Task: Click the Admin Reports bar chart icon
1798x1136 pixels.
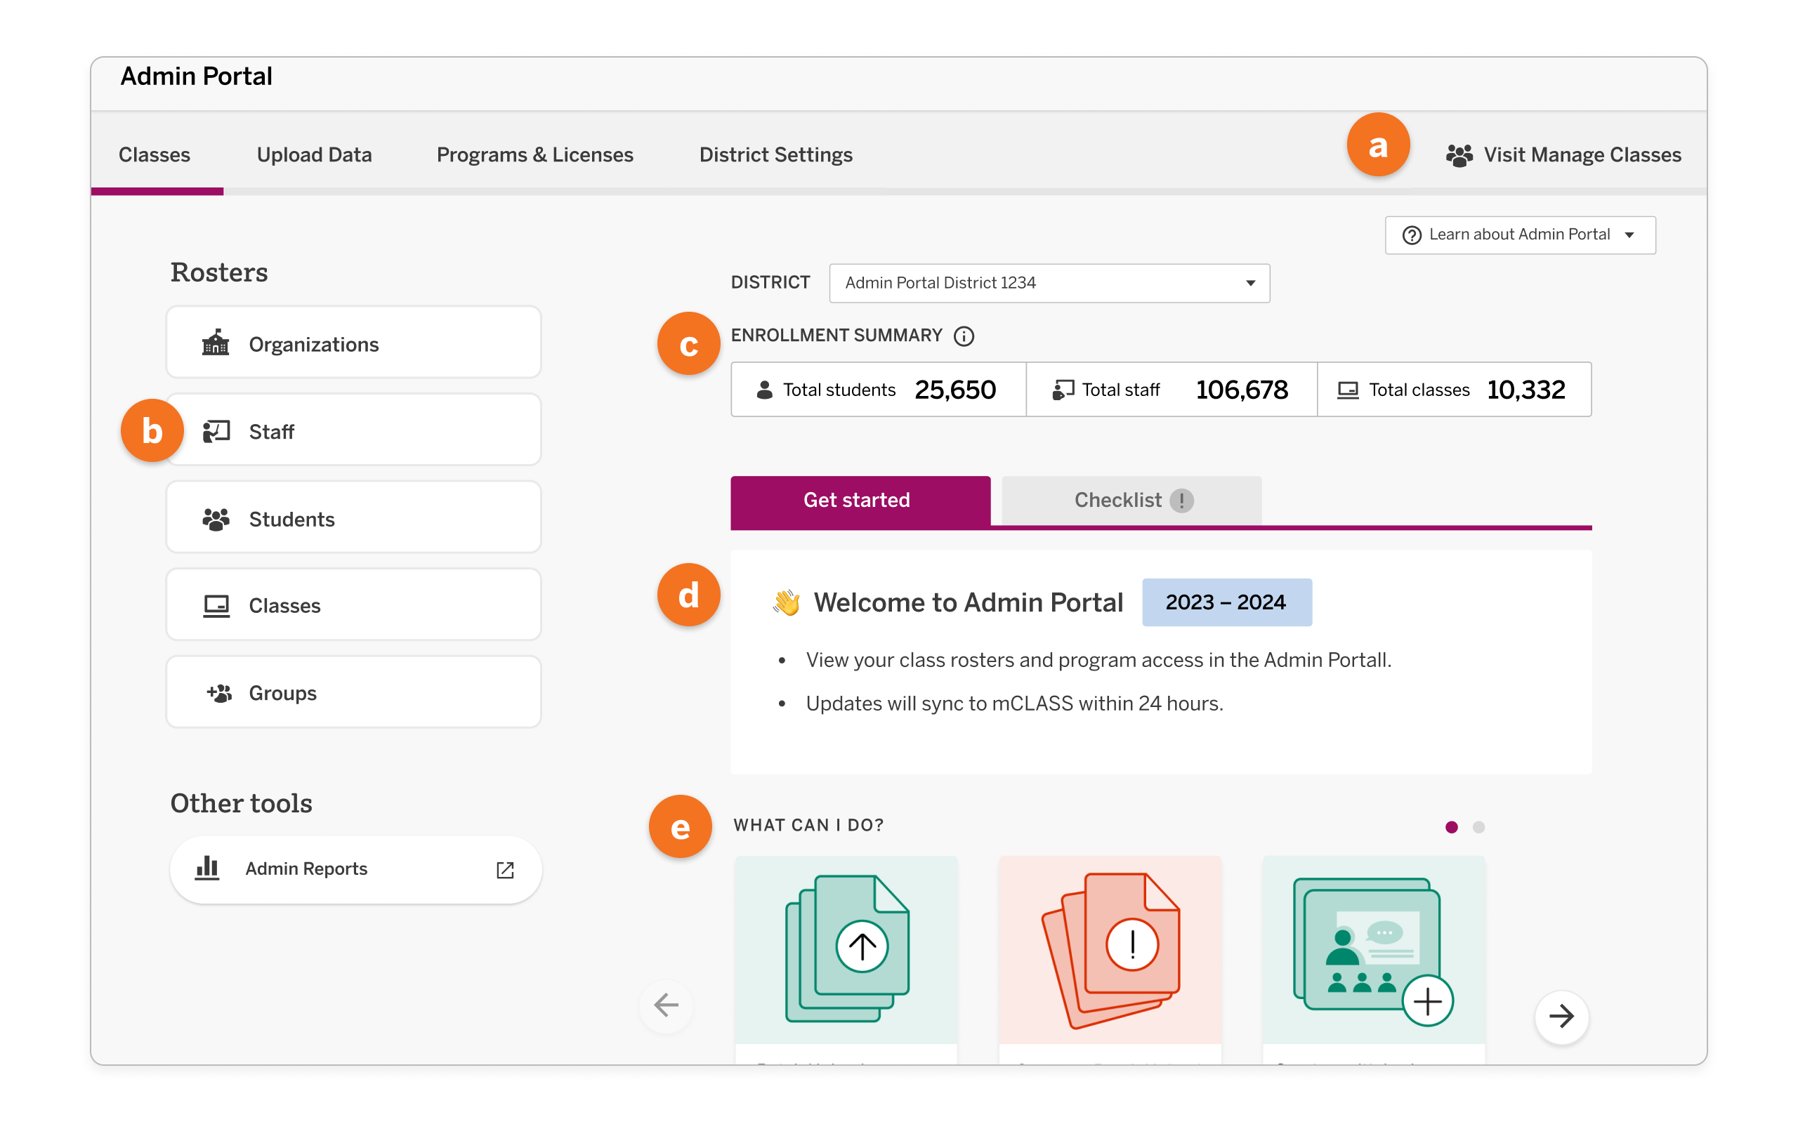Action: click(x=209, y=868)
